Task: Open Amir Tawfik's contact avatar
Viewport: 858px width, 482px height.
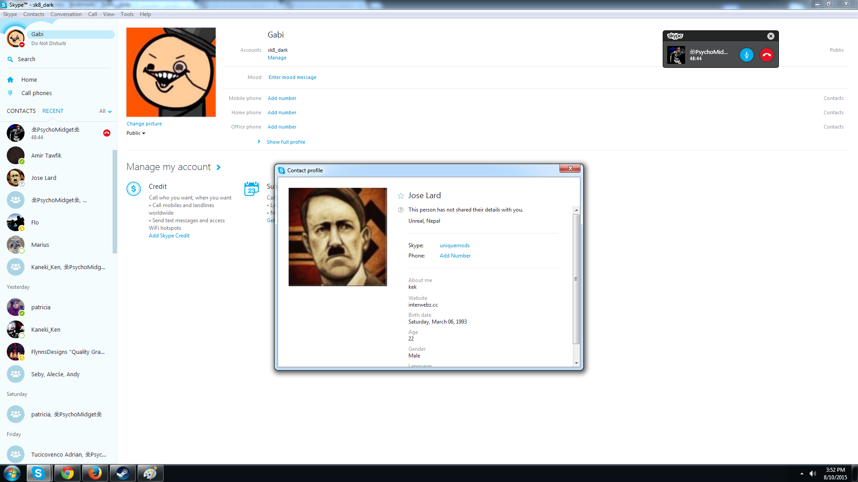Action: click(x=16, y=155)
